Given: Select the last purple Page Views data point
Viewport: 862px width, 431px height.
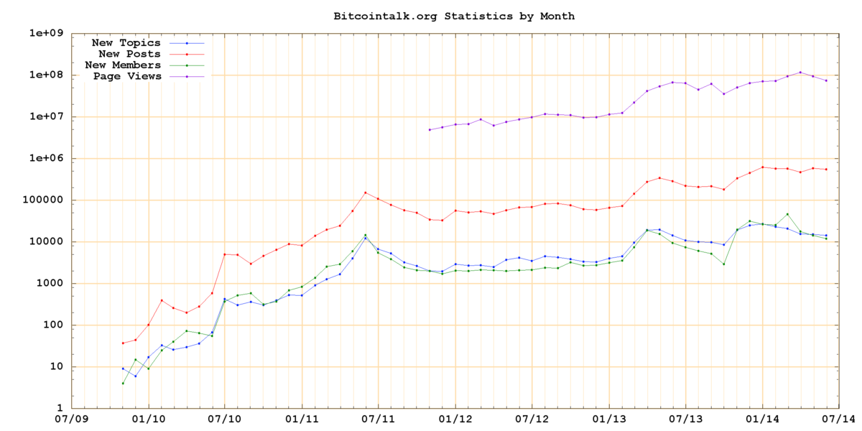Looking at the screenshot, I should 826,80.
